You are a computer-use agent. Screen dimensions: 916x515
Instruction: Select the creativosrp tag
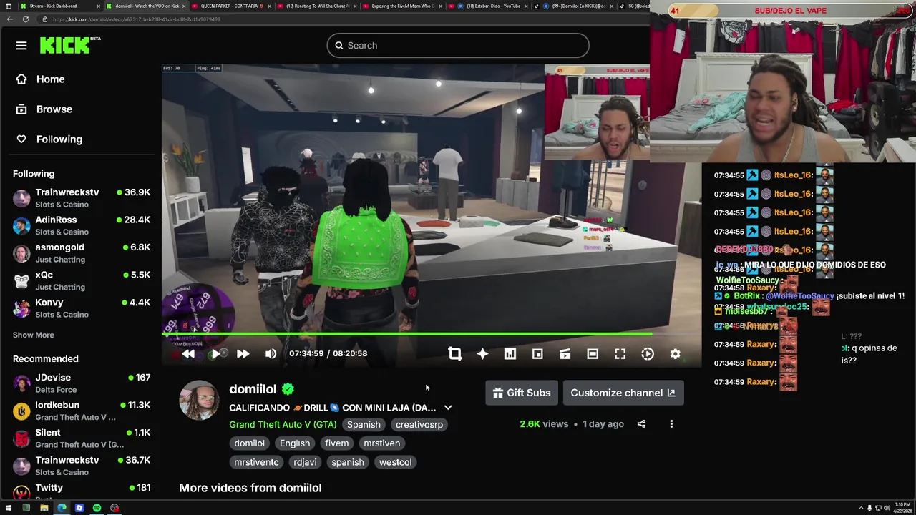pos(419,424)
